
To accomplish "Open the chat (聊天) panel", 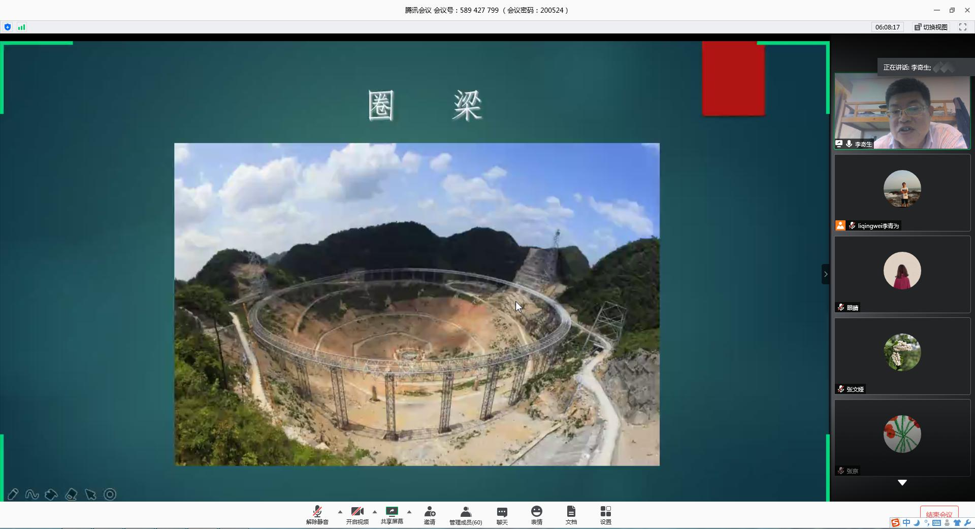I will click(x=502, y=514).
